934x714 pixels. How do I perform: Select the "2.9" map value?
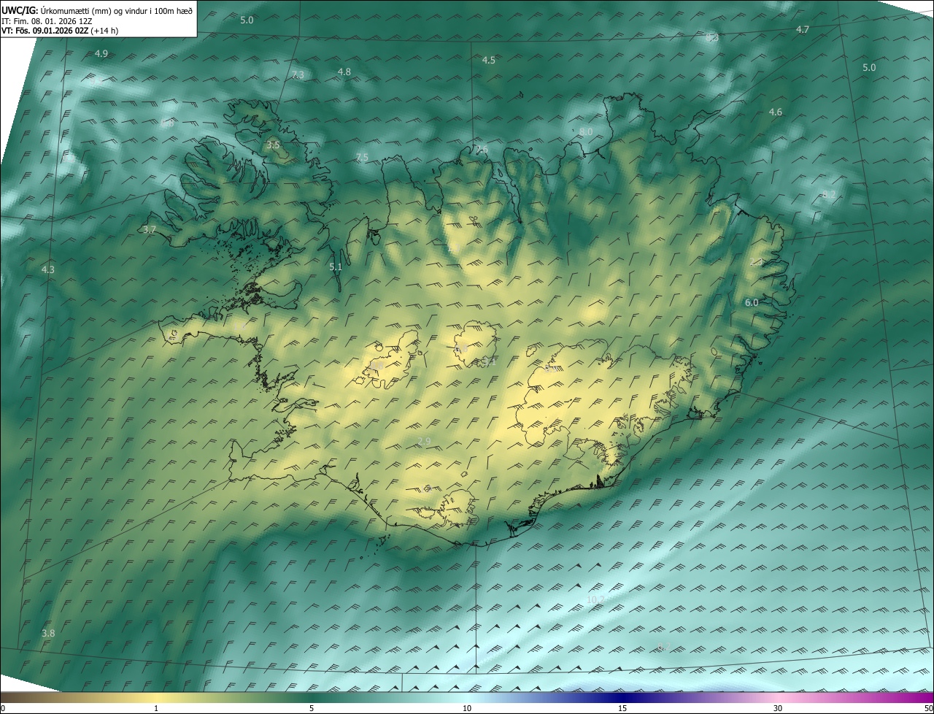click(425, 441)
